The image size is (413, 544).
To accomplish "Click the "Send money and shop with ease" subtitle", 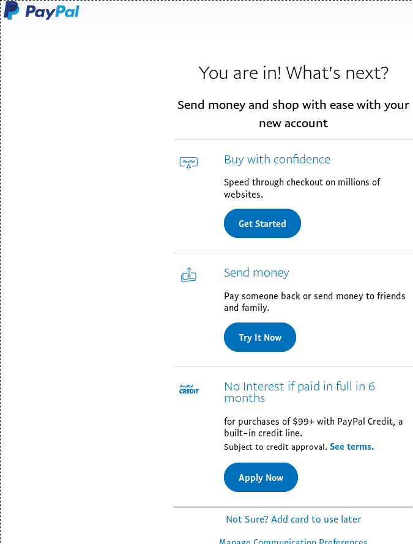I will pos(293,114).
